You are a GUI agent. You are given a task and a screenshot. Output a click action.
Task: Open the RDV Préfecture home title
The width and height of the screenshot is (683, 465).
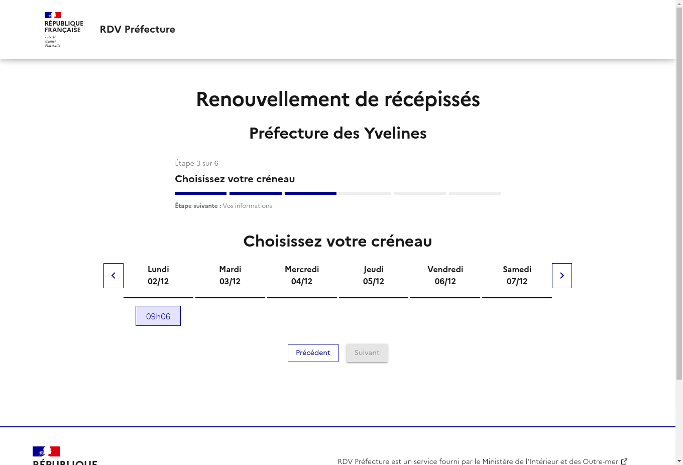138,29
